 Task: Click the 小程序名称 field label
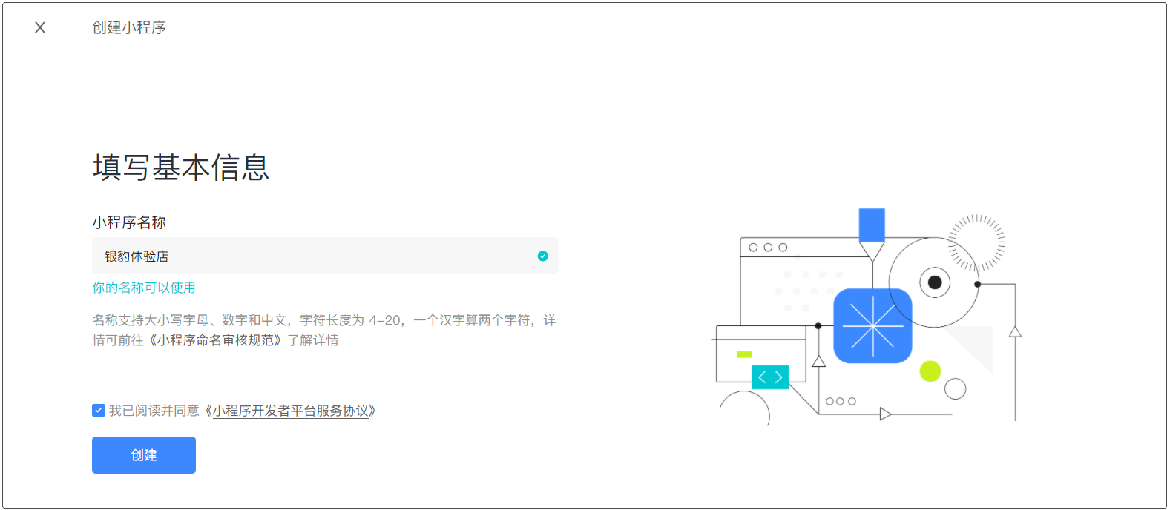[x=129, y=222]
